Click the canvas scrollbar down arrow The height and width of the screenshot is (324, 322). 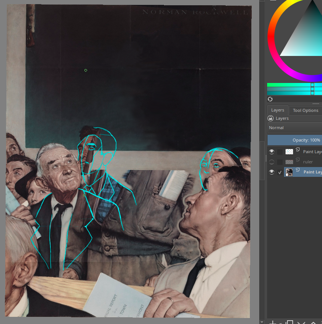click(262, 322)
